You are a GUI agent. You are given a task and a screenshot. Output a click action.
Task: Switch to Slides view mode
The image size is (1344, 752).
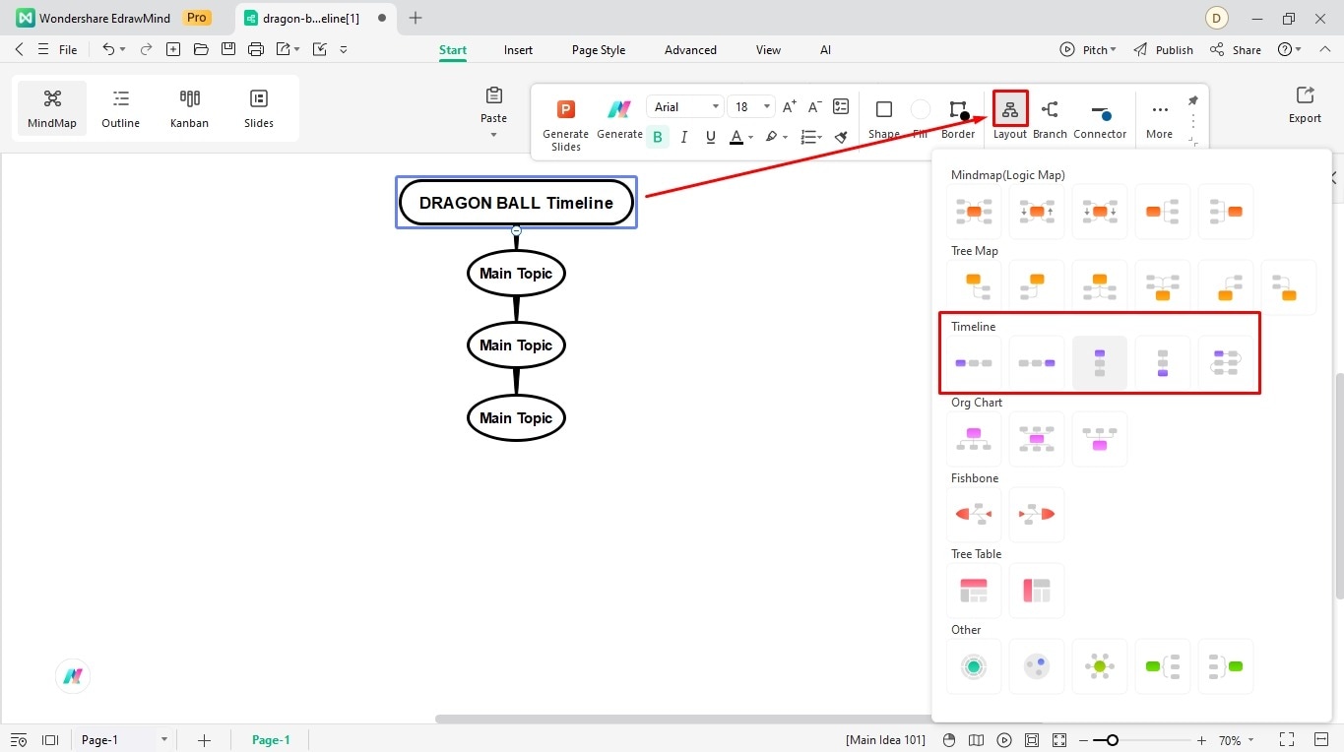pos(259,108)
